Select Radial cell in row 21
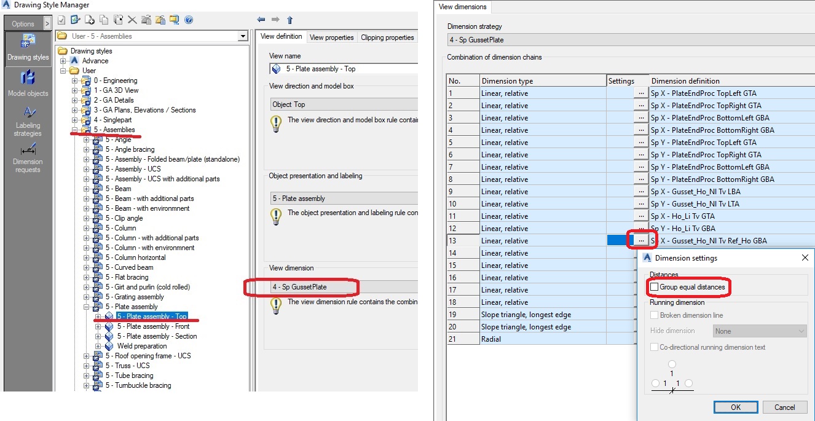The height and width of the screenshot is (421, 815). coord(543,339)
